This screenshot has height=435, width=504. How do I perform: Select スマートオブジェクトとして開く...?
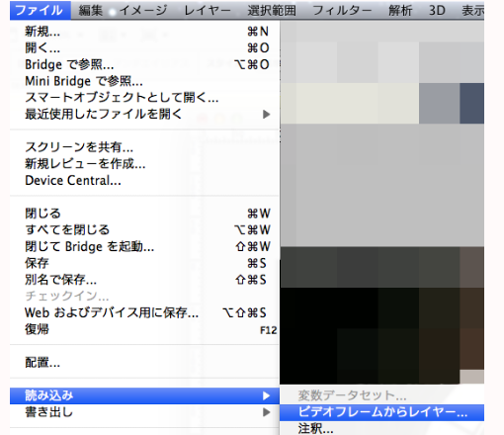tap(144, 98)
